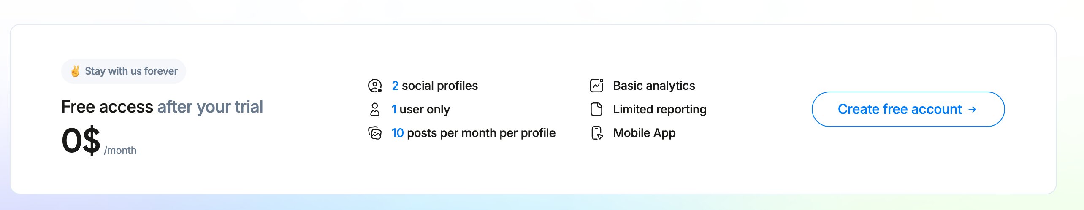1084x210 pixels.
Task: Click the victory hand emoji icon
Action: point(75,71)
